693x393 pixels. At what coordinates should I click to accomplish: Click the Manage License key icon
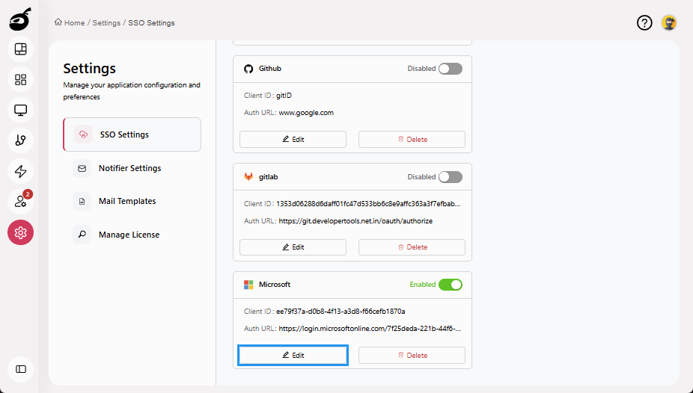(x=82, y=235)
